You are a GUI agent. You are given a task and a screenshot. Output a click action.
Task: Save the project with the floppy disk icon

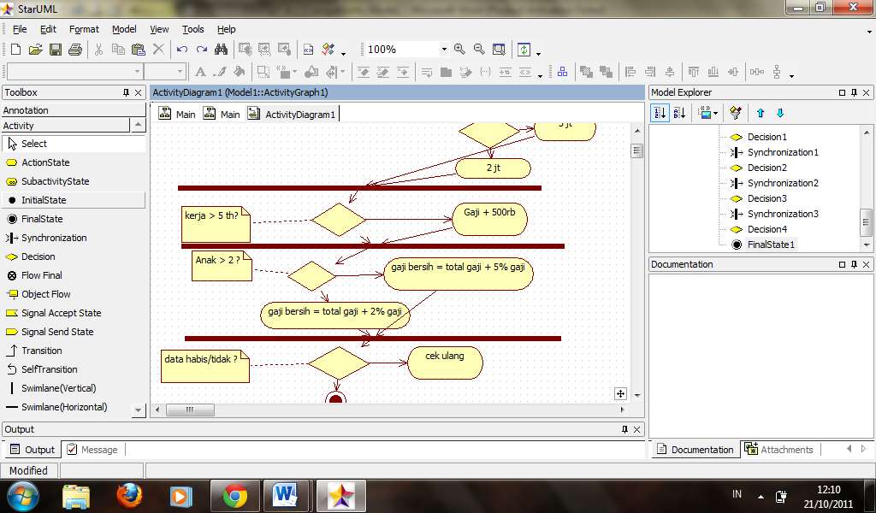[56, 50]
